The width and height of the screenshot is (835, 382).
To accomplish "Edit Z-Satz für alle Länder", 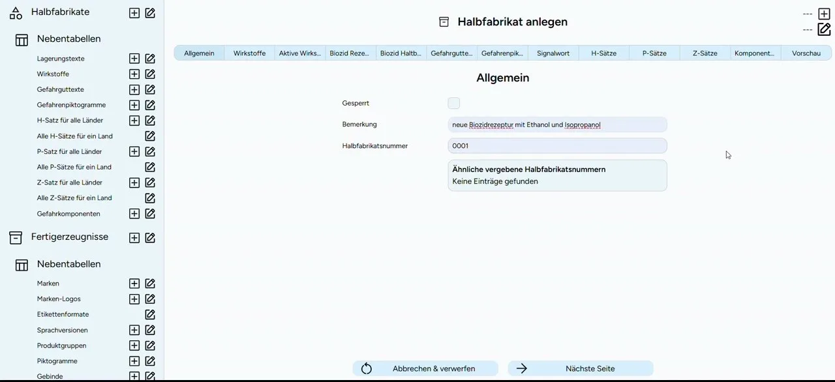I will [150, 183].
